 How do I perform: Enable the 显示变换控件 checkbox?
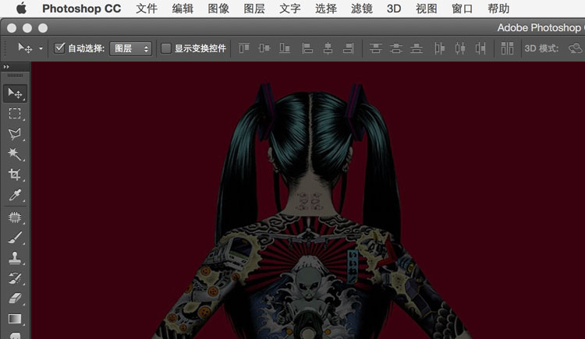pyautogui.click(x=165, y=48)
